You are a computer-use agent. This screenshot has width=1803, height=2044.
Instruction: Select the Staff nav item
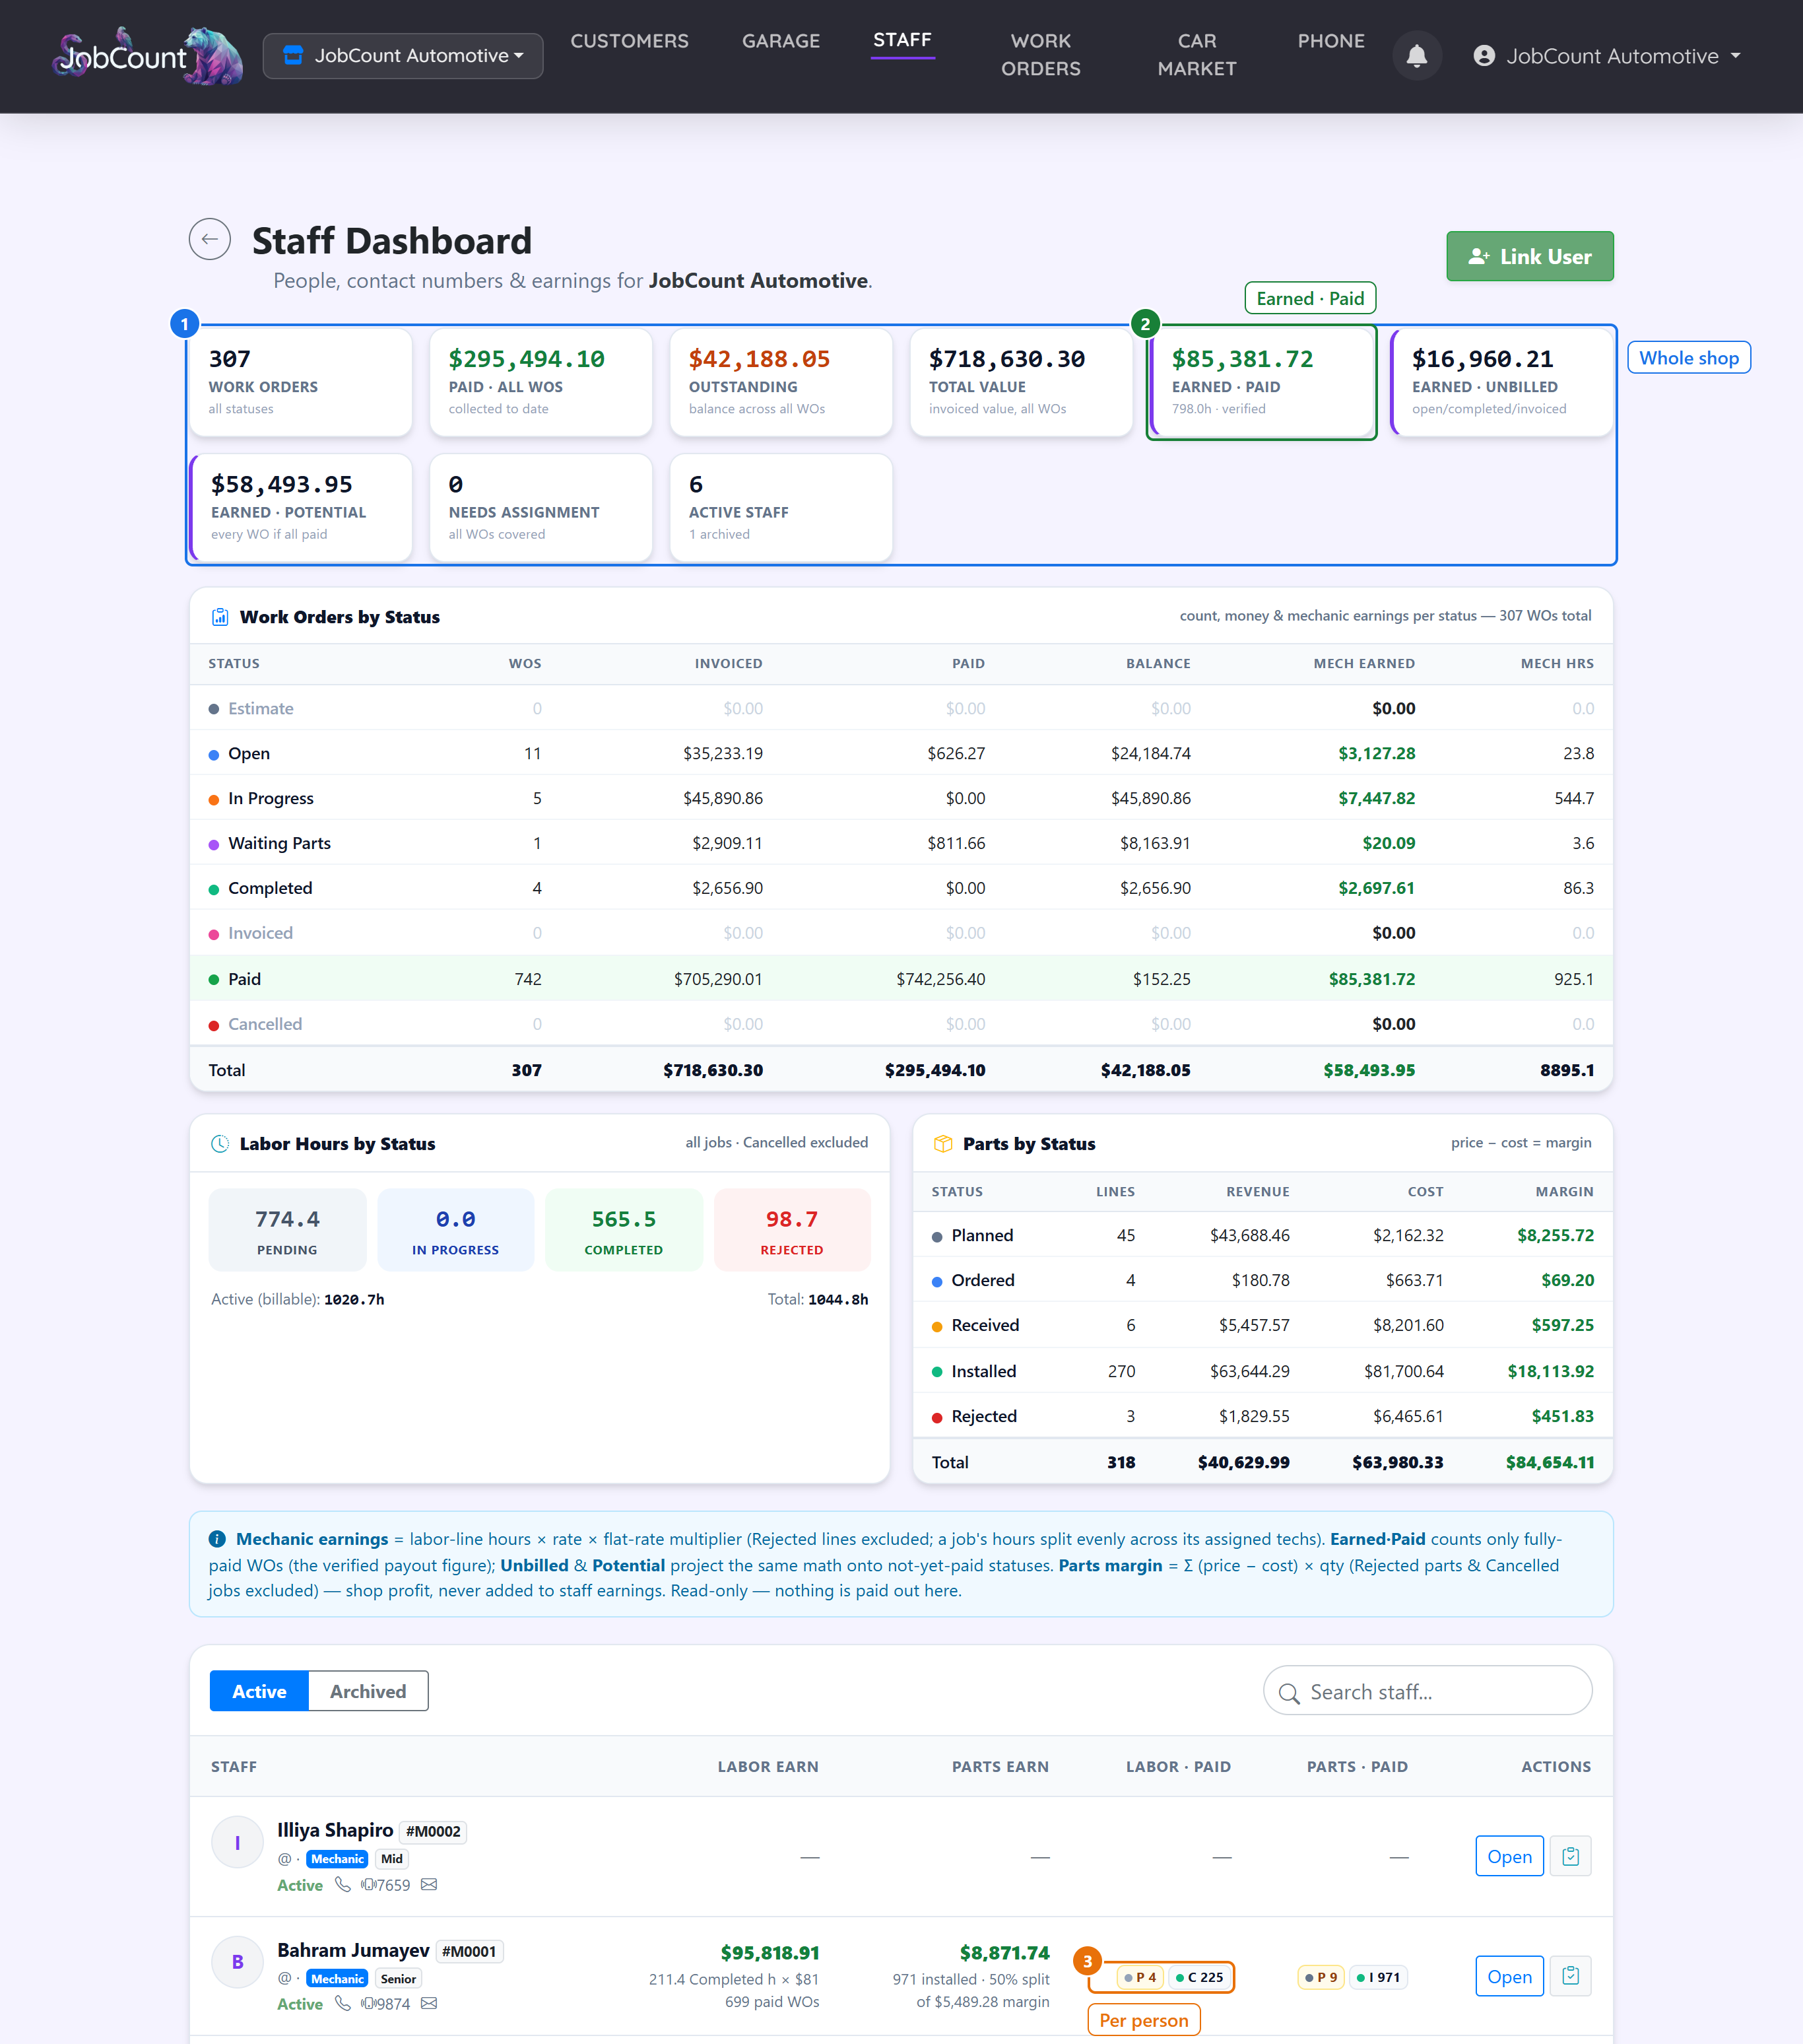pos(903,40)
